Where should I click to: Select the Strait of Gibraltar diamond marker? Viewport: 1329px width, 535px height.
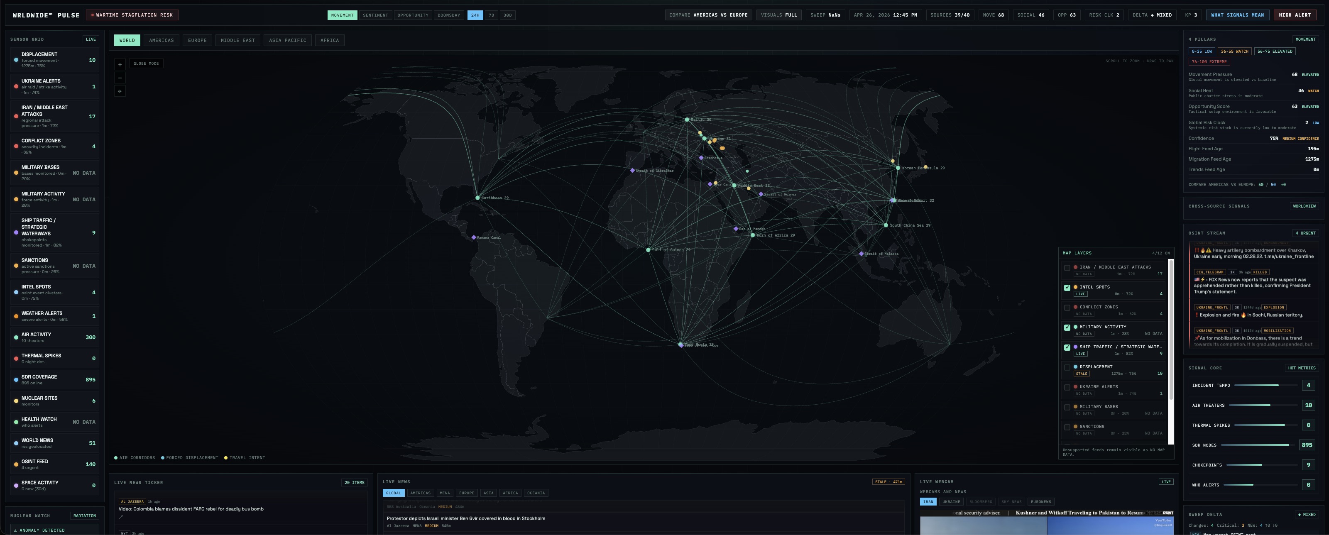[x=632, y=170]
